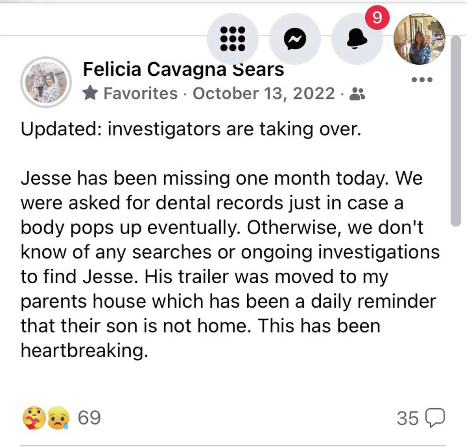Click the red notification badge showing 9
The image size is (474, 447).
click(x=377, y=17)
